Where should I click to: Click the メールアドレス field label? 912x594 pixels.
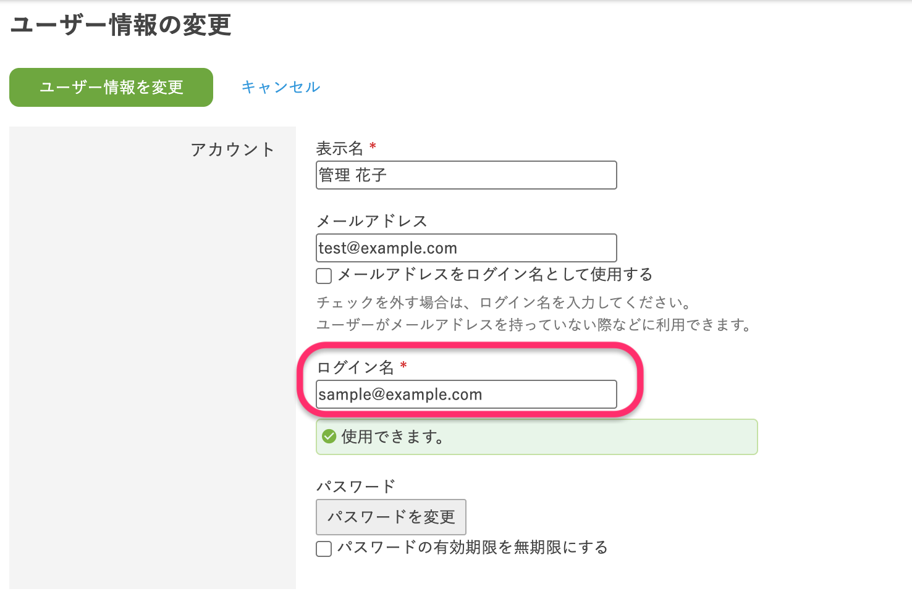(371, 221)
